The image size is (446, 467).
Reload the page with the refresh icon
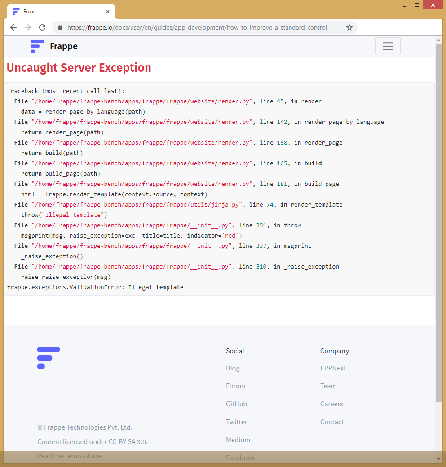pyautogui.click(x=42, y=27)
